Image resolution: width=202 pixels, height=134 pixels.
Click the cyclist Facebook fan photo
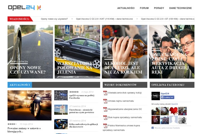coord(182,120)
